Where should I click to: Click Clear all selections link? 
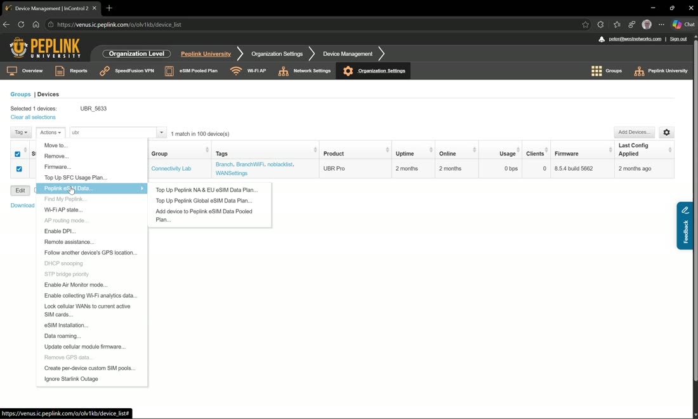(x=33, y=117)
